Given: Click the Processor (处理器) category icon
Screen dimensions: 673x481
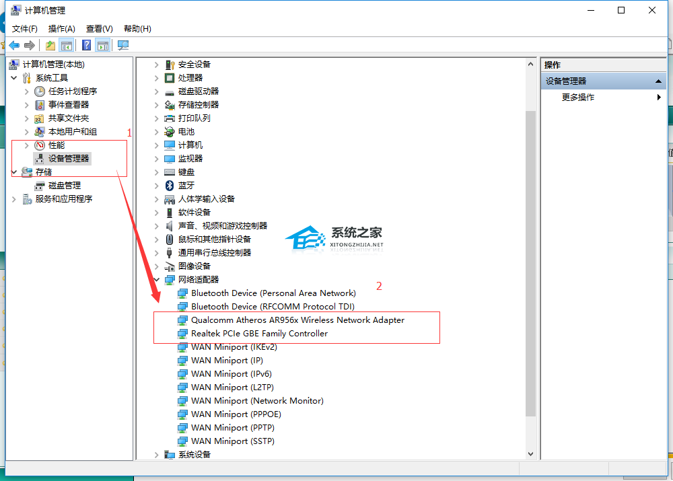Looking at the screenshot, I should pos(170,77).
